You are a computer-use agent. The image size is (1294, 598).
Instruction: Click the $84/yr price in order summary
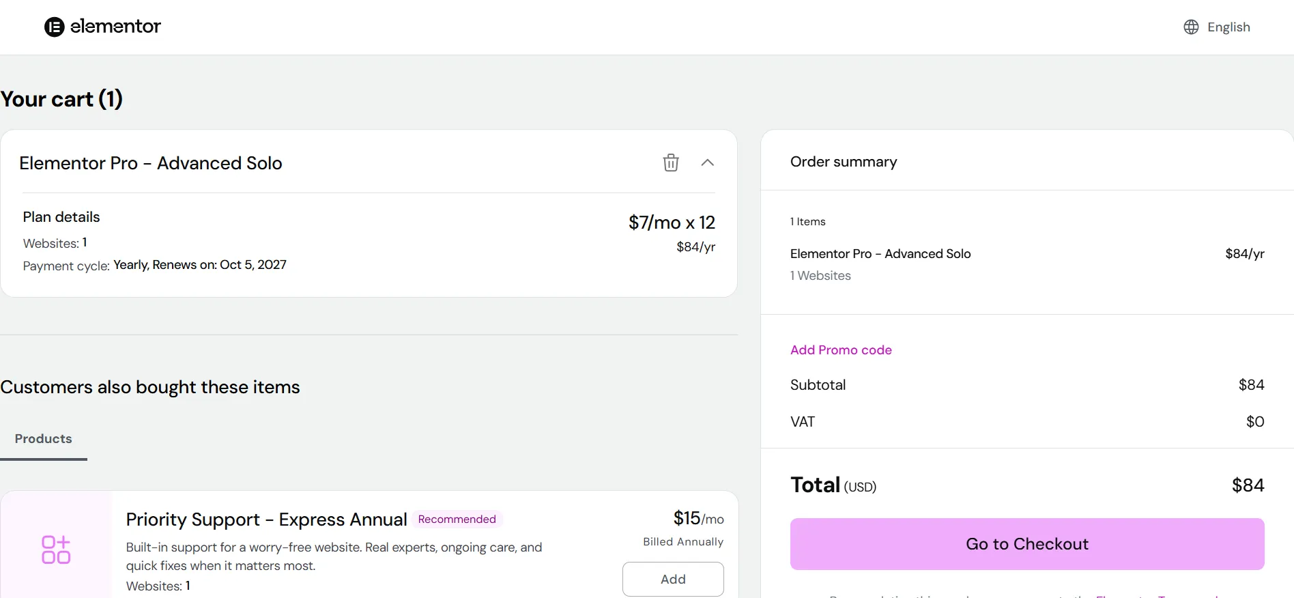tap(1245, 254)
